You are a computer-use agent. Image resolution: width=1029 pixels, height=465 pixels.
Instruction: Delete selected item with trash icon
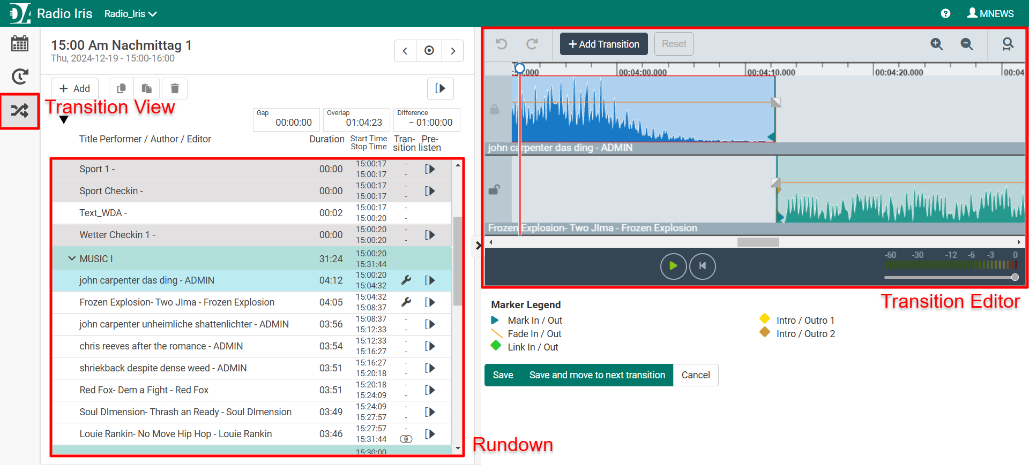pos(175,89)
